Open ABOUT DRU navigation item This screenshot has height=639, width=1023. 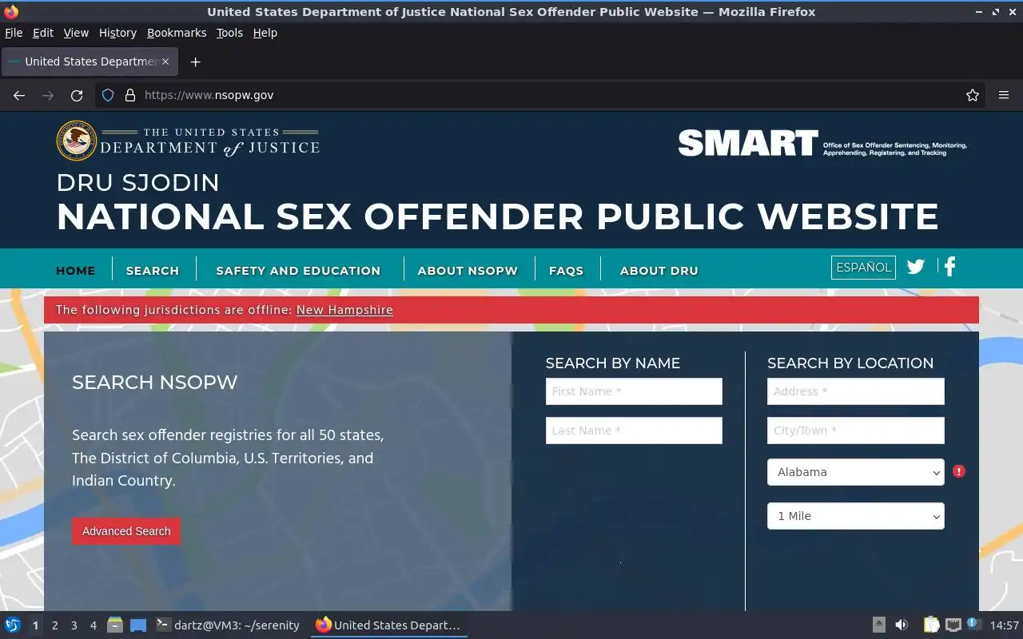tap(659, 271)
